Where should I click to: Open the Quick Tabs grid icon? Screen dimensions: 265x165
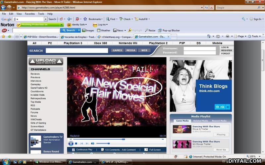pyautogui.click(x=17, y=37)
